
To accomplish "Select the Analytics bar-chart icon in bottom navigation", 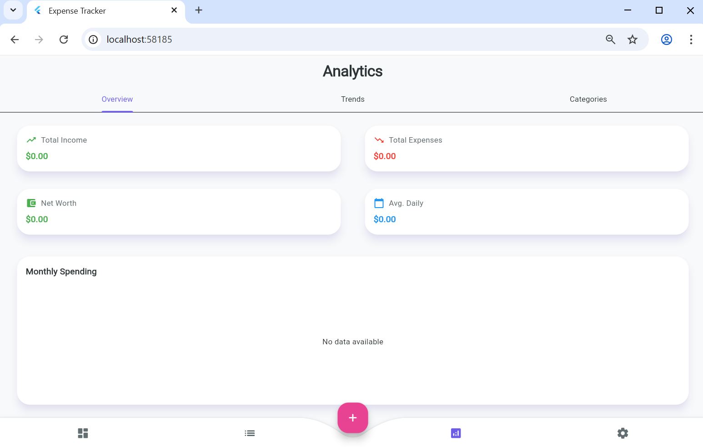I will tap(456, 433).
